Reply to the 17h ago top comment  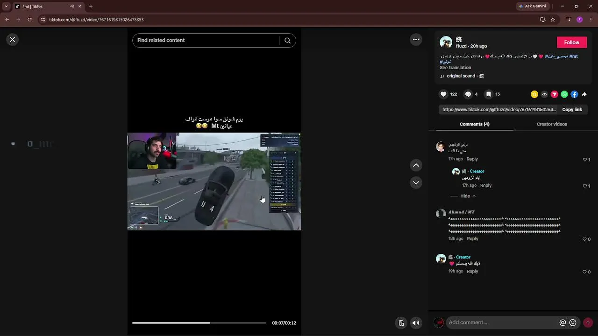click(472, 159)
